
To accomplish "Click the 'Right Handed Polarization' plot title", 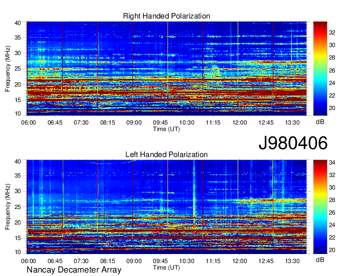I will (166, 16).
